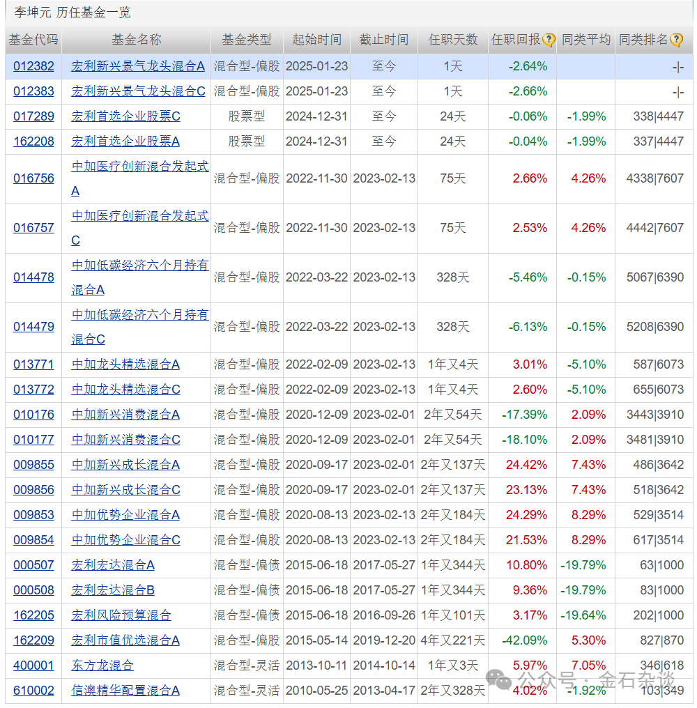Click help icon beside 任职回报 header
This screenshot has width=697, height=708.
[x=549, y=40]
